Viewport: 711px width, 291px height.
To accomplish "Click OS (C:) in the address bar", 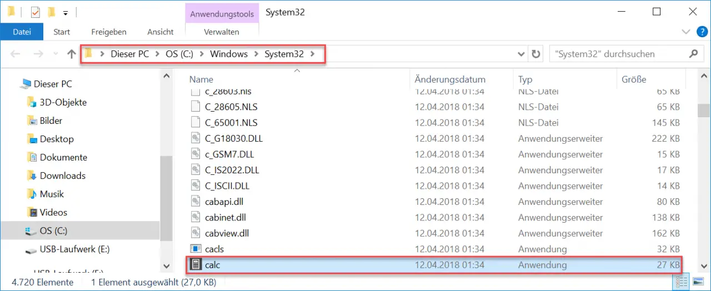I will click(x=180, y=54).
